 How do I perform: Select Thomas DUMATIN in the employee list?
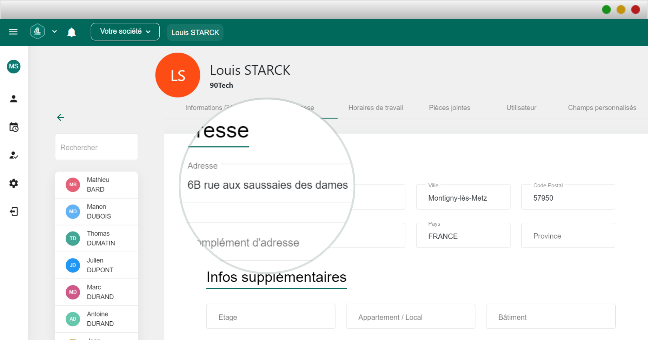pos(96,238)
